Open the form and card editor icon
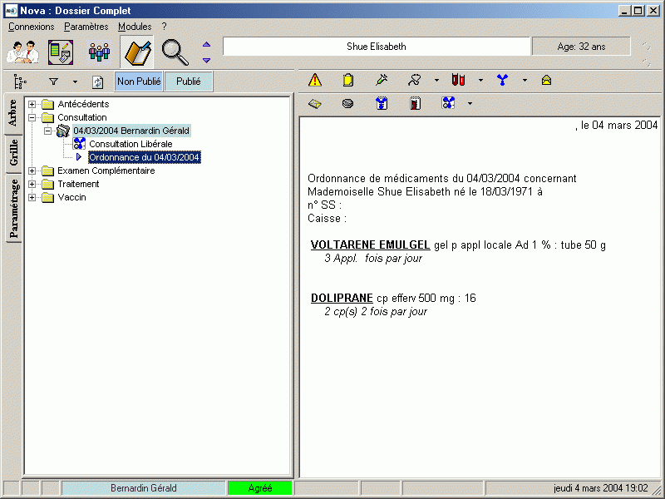The width and height of the screenshot is (665, 499). [x=61, y=52]
